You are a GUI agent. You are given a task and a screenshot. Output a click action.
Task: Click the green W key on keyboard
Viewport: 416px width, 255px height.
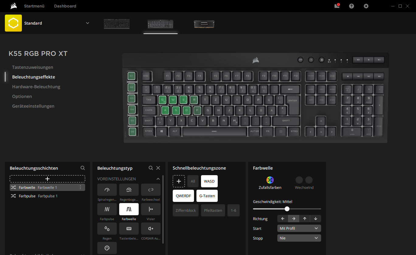173,100
